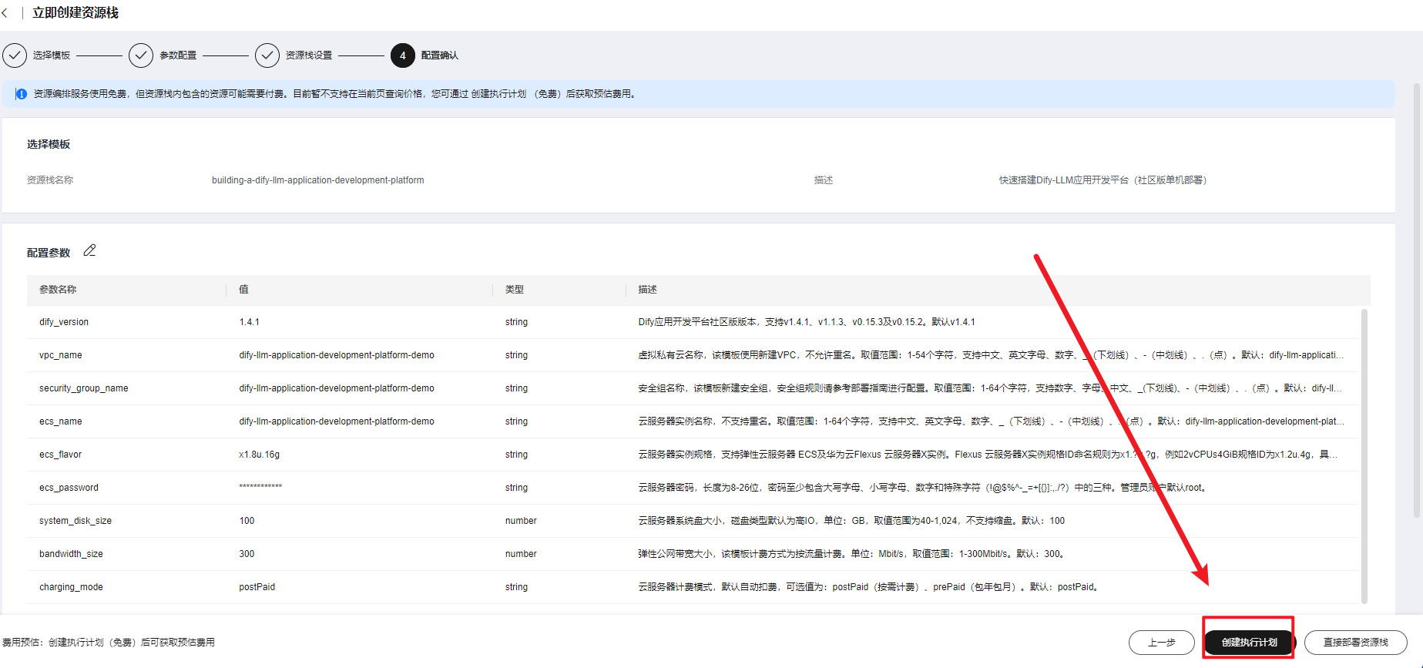This screenshot has width=1423, height=668.
Task: Click the 参数配置 step label
Action: (x=178, y=55)
